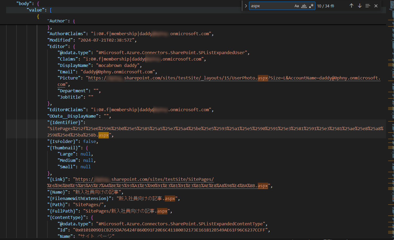Click the "Email" value daddy@0phny.onmicrosoft.com
This screenshot has width=394, height=240.
point(118,72)
